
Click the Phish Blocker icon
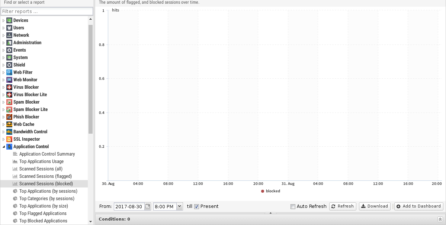point(9,117)
